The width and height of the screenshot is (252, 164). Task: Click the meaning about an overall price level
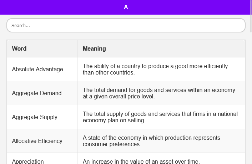159,93
